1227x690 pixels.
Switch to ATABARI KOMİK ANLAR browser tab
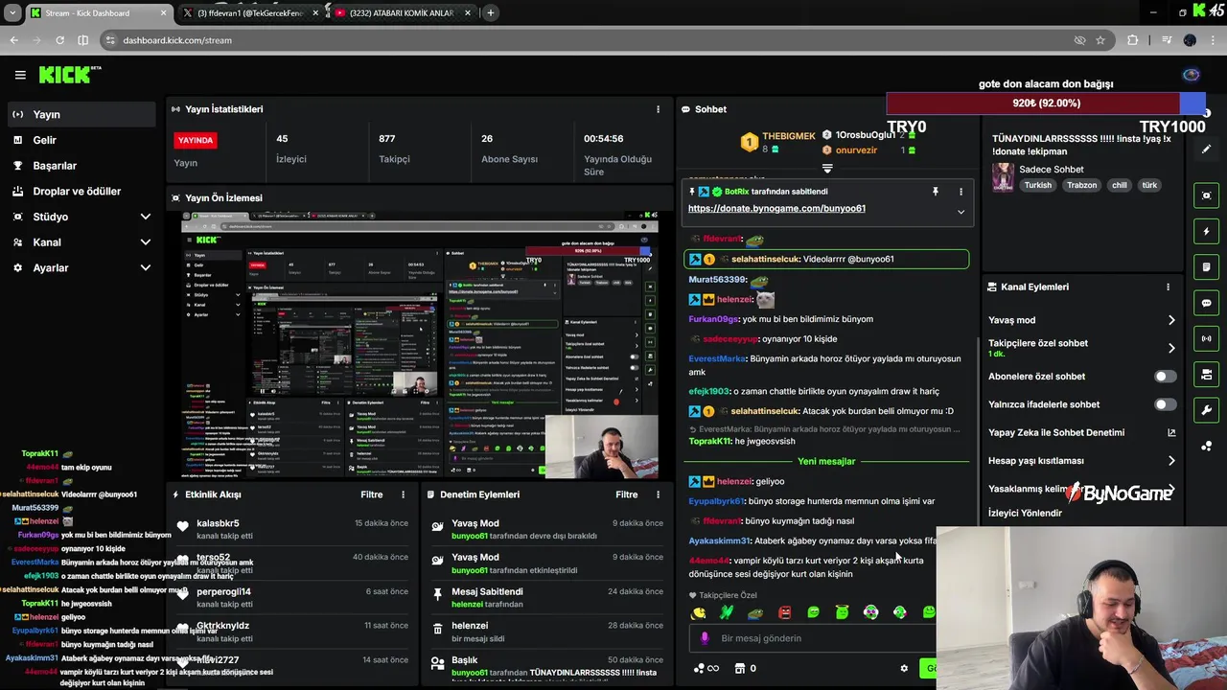tap(403, 13)
